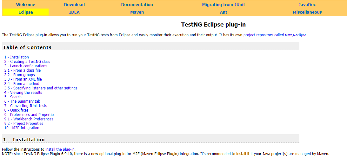Open the Documentation tab
This screenshot has width=347, height=158.
(x=137, y=5)
